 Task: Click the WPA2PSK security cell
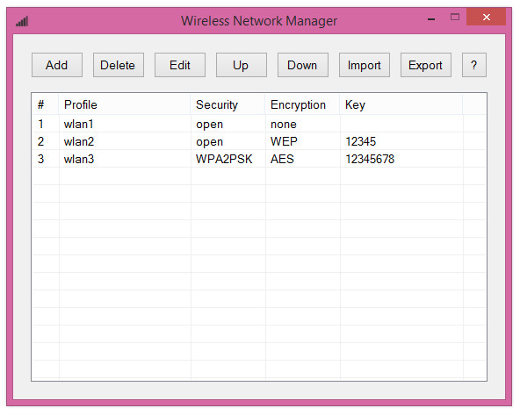(224, 160)
